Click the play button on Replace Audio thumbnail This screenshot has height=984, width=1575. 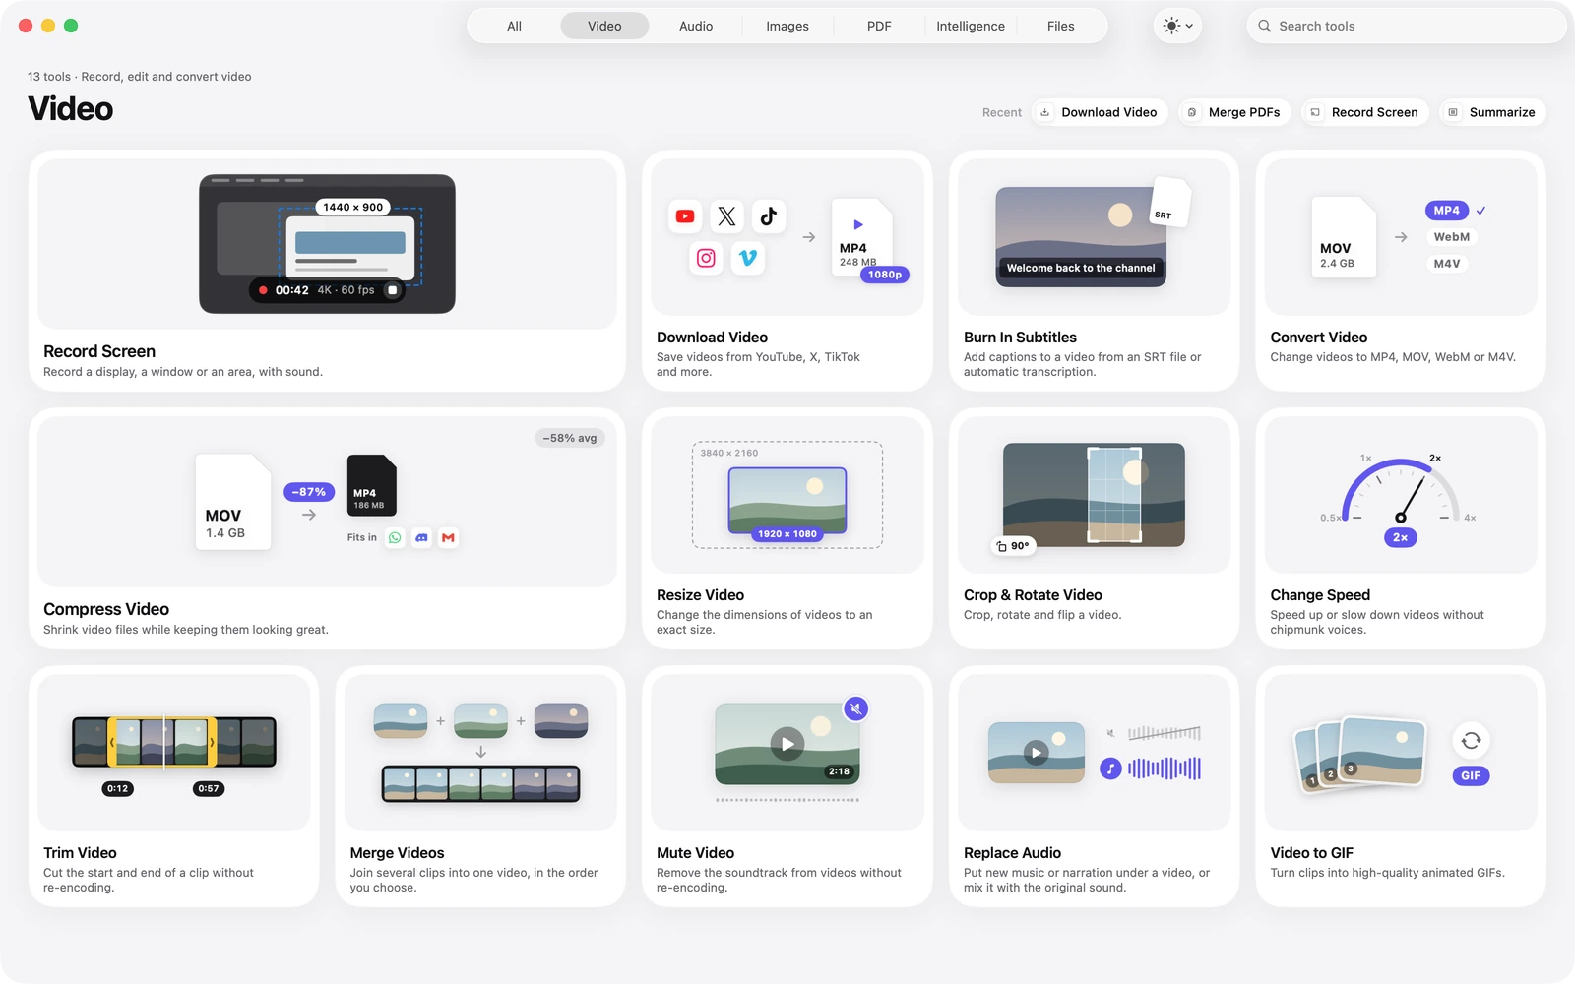(x=1036, y=753)
